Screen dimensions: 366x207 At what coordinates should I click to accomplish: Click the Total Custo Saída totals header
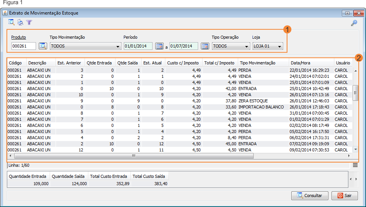149,176
